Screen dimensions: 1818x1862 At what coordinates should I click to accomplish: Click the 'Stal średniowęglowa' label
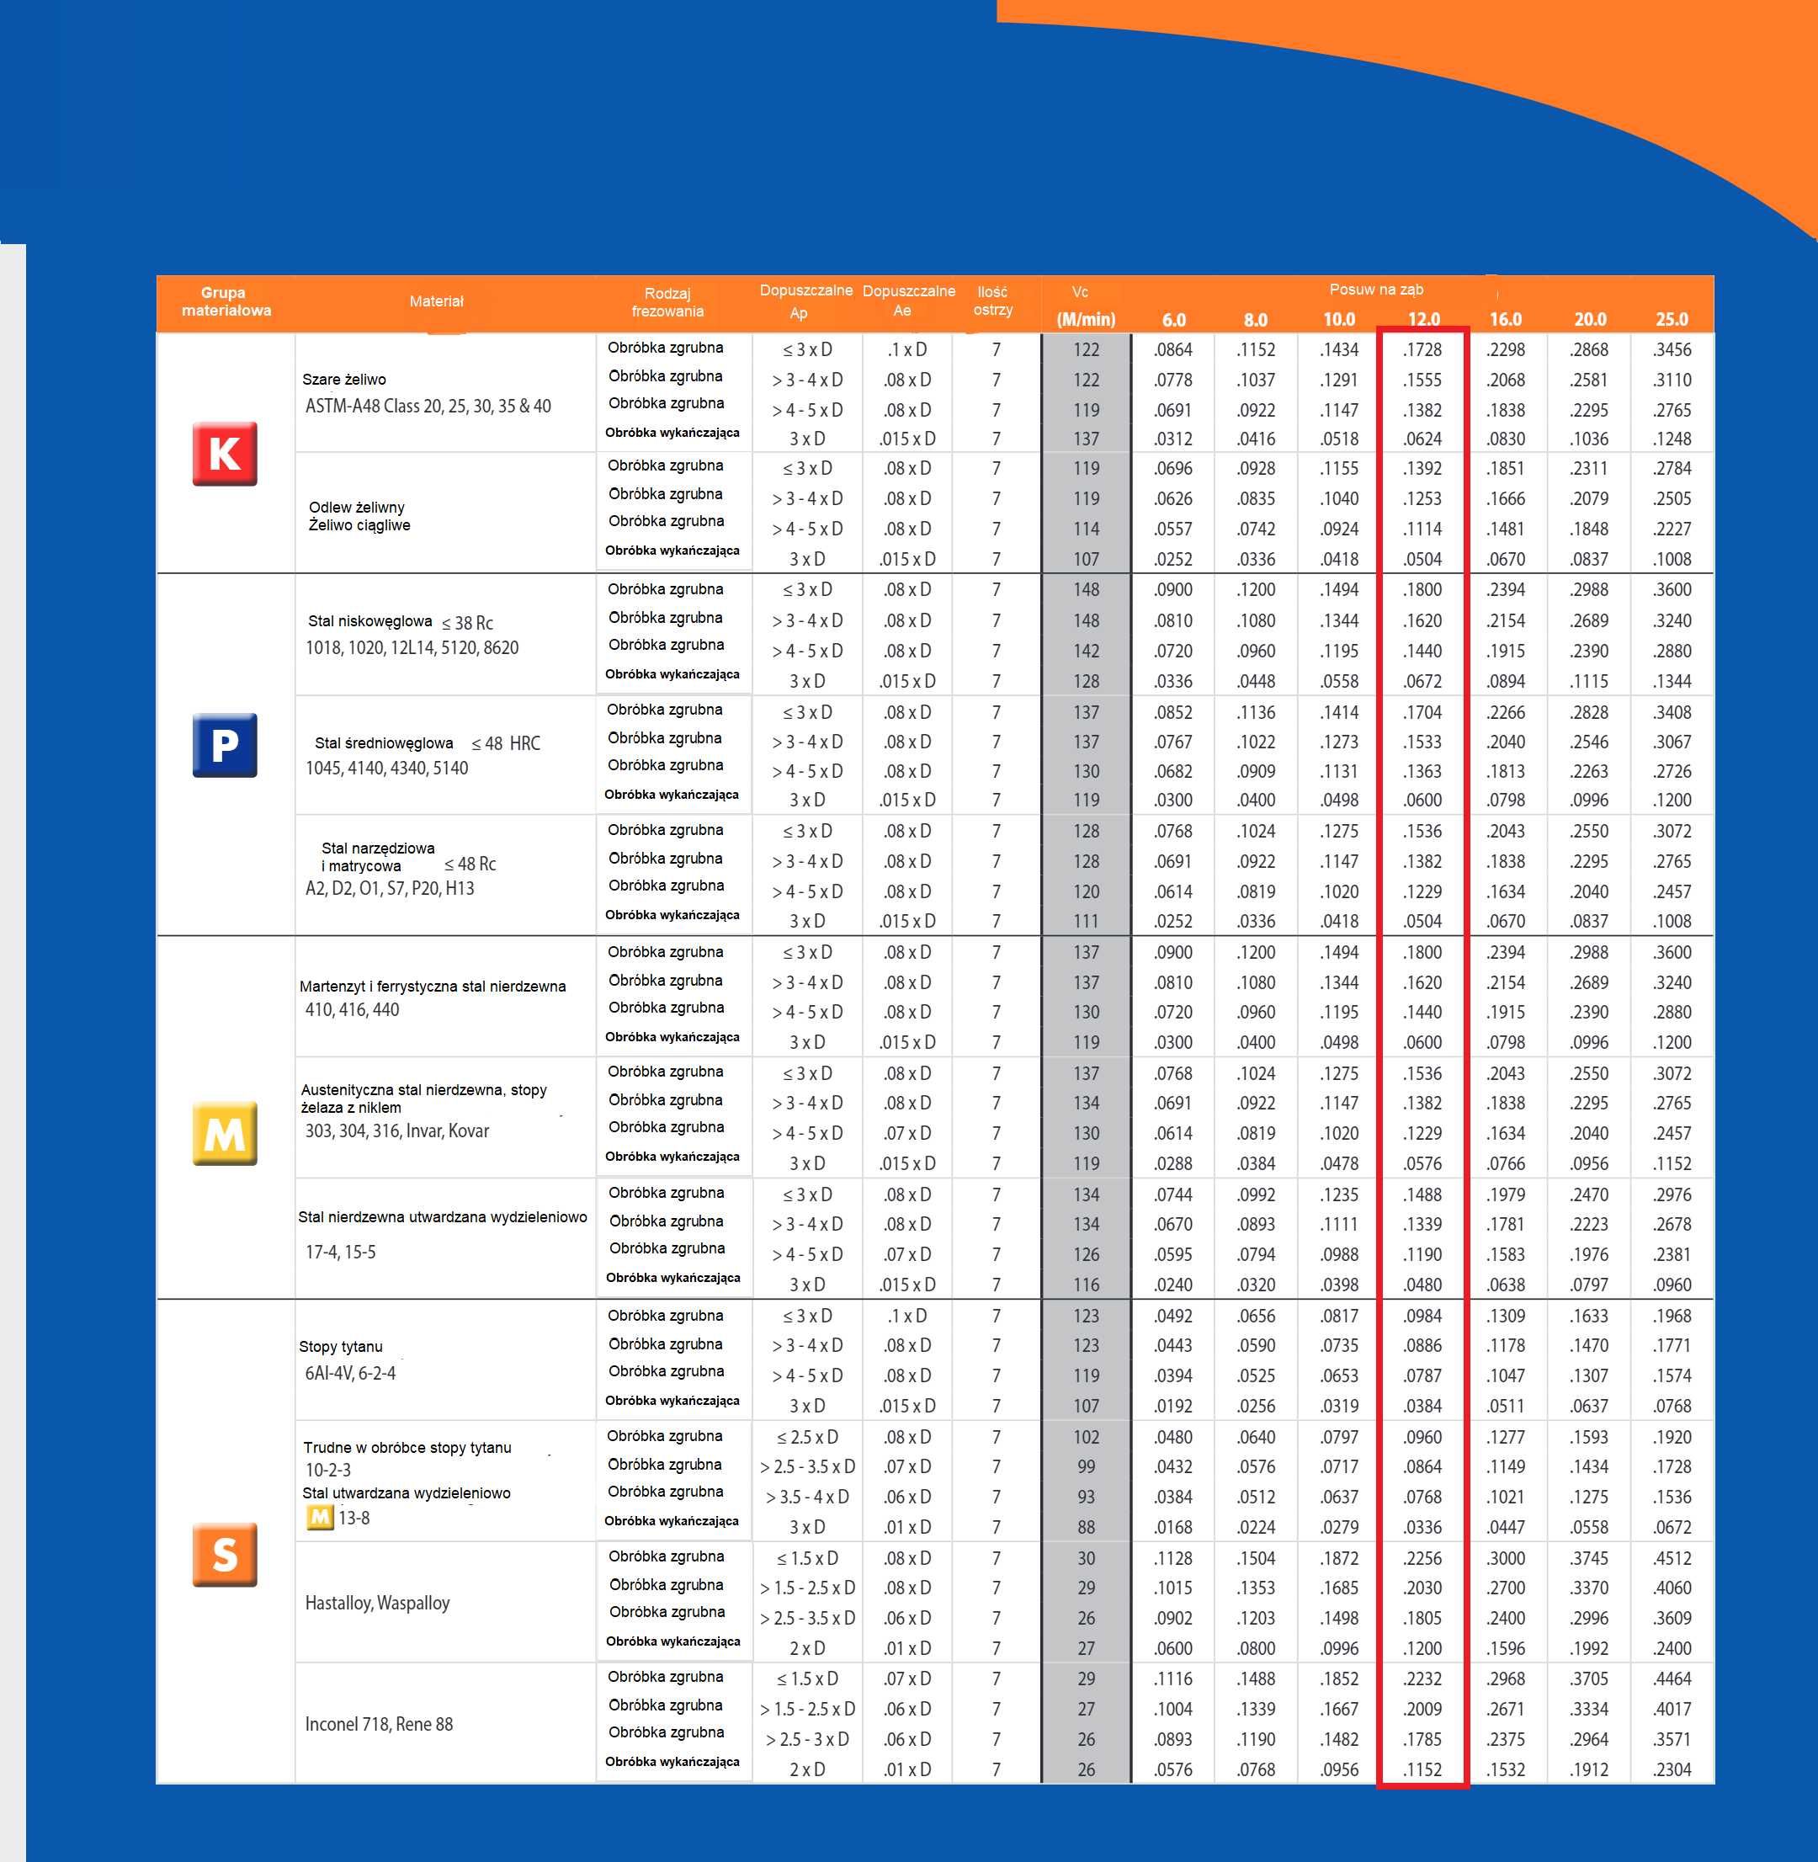(x=384, y=743)
